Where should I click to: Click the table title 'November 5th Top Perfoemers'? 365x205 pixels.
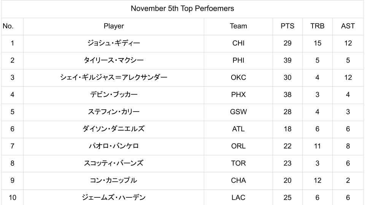coord(182,8)
